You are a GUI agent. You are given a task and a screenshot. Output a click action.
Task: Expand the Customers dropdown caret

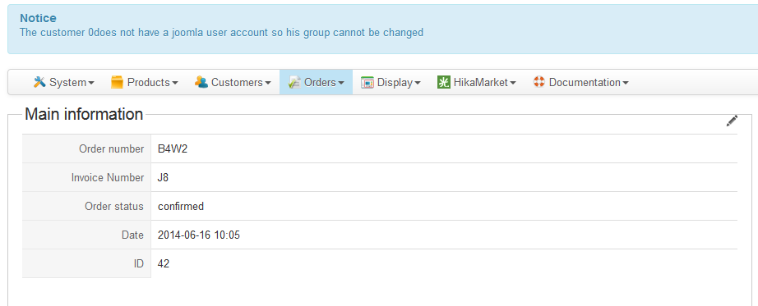click(x=267, y=83)
